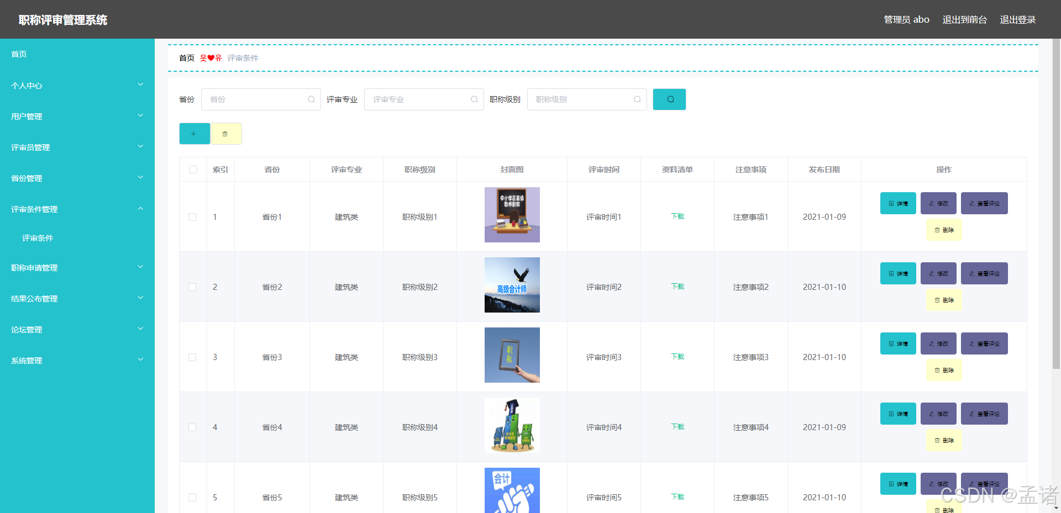Screen dimensions: 1061x513
Task: Click the 发布日期 column header
Action: (x=824, y=170)
